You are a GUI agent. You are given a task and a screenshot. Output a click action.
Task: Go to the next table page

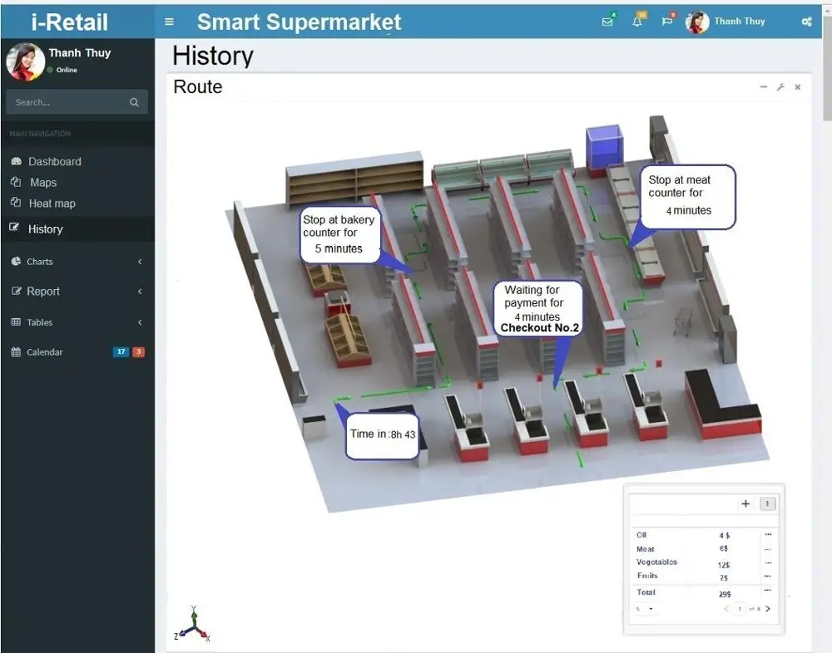(768, 609)
